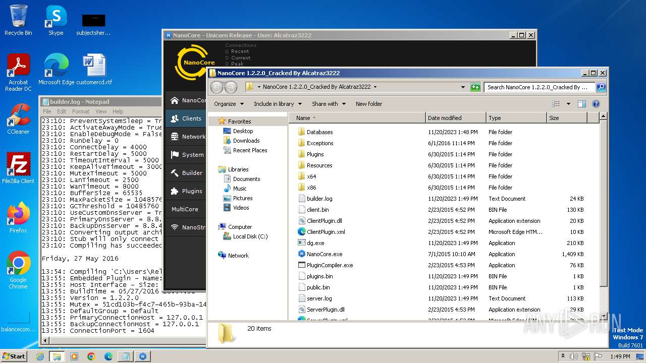
Task: Click the New folder button
Action: point(369,104)
